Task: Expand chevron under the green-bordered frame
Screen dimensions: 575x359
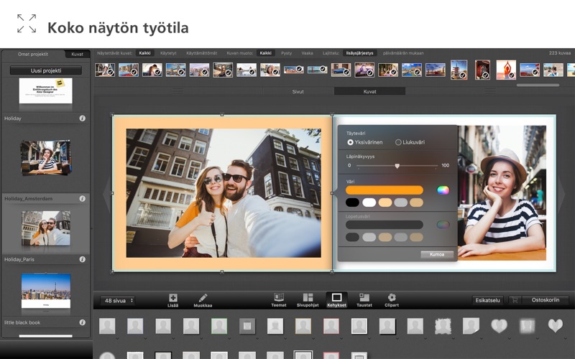Action: pos(229,338)
